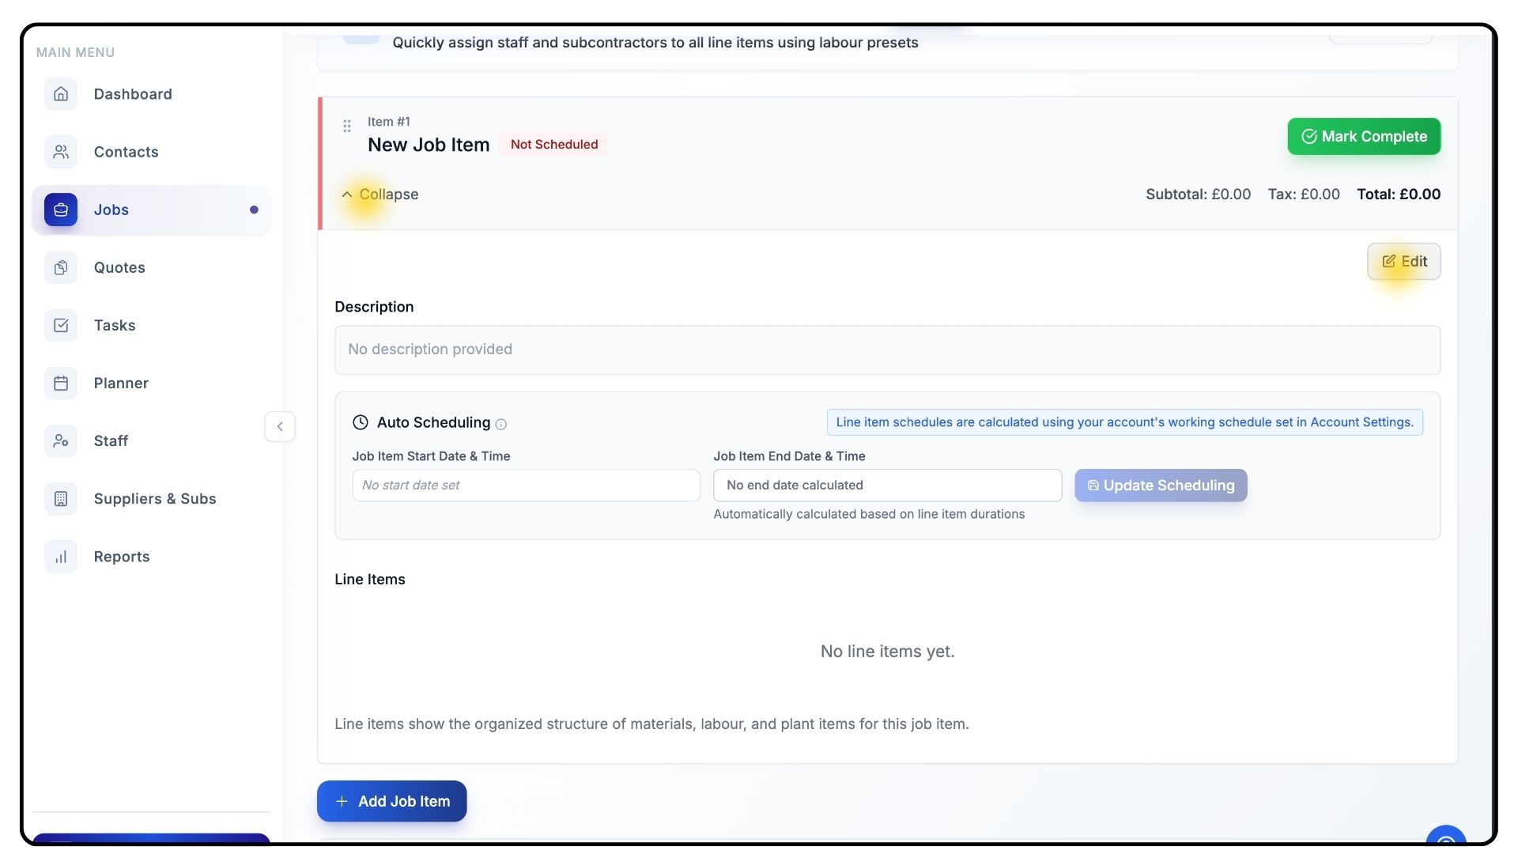Click the Job Item End Date field

click(x=886, y=486)
